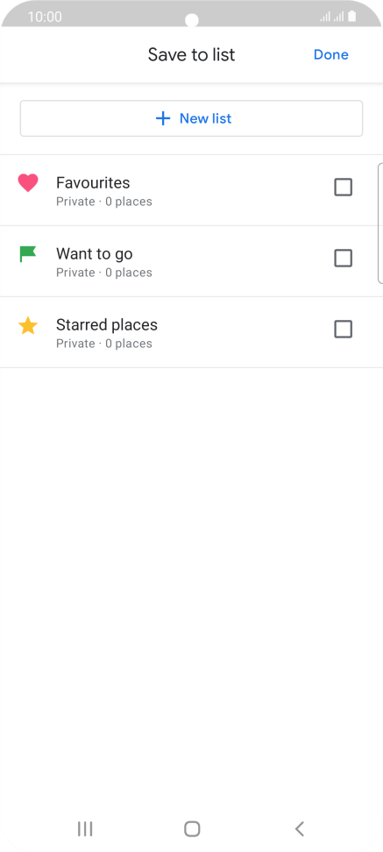
Task: Tap the Back arrow in the navigation bar
Action: 300,828
